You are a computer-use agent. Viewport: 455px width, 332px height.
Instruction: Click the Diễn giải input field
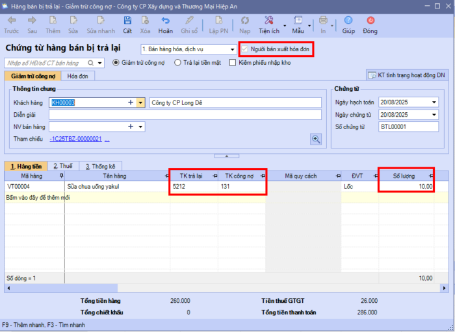click(x=185, y=115)
